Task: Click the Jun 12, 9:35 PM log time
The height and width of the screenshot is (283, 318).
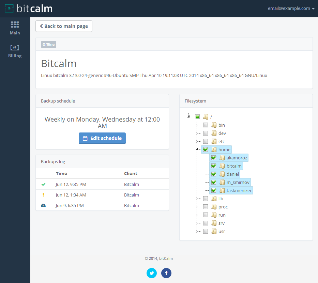Action: 71,184
